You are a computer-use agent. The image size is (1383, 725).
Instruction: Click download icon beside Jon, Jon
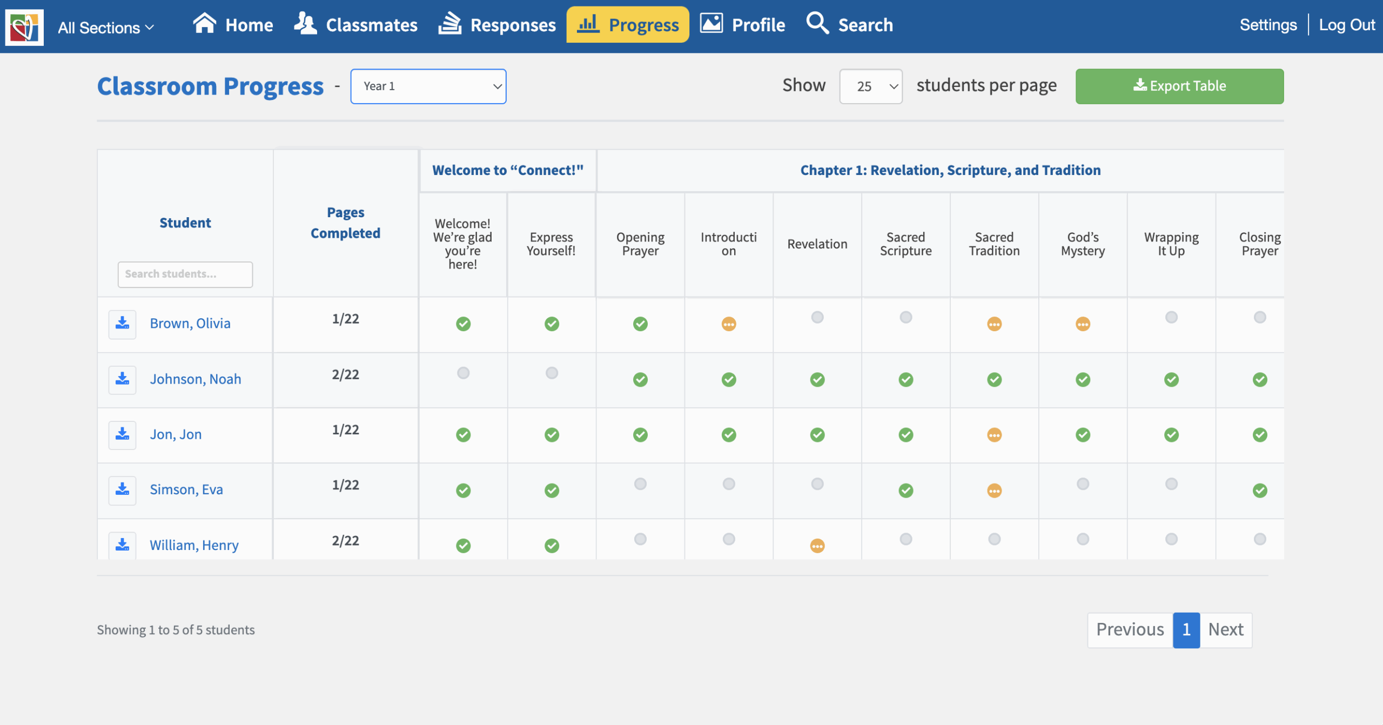(x=123, y=434)
